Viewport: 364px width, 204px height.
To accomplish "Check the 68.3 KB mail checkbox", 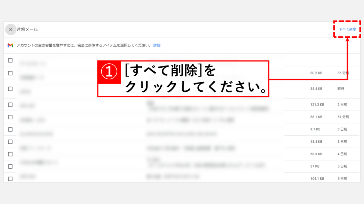I will pos(10,154).
